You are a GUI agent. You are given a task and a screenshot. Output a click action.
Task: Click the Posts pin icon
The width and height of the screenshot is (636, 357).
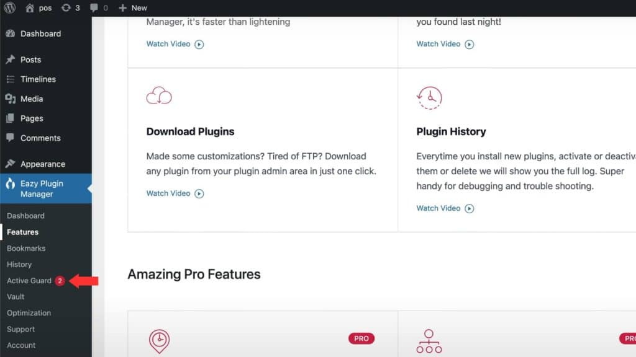pos(11,59)
